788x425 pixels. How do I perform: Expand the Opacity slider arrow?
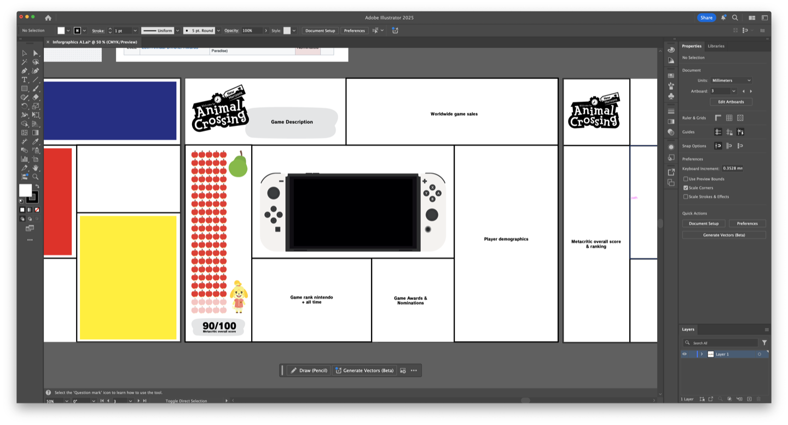pyautogui.click(x=266, y=31)
